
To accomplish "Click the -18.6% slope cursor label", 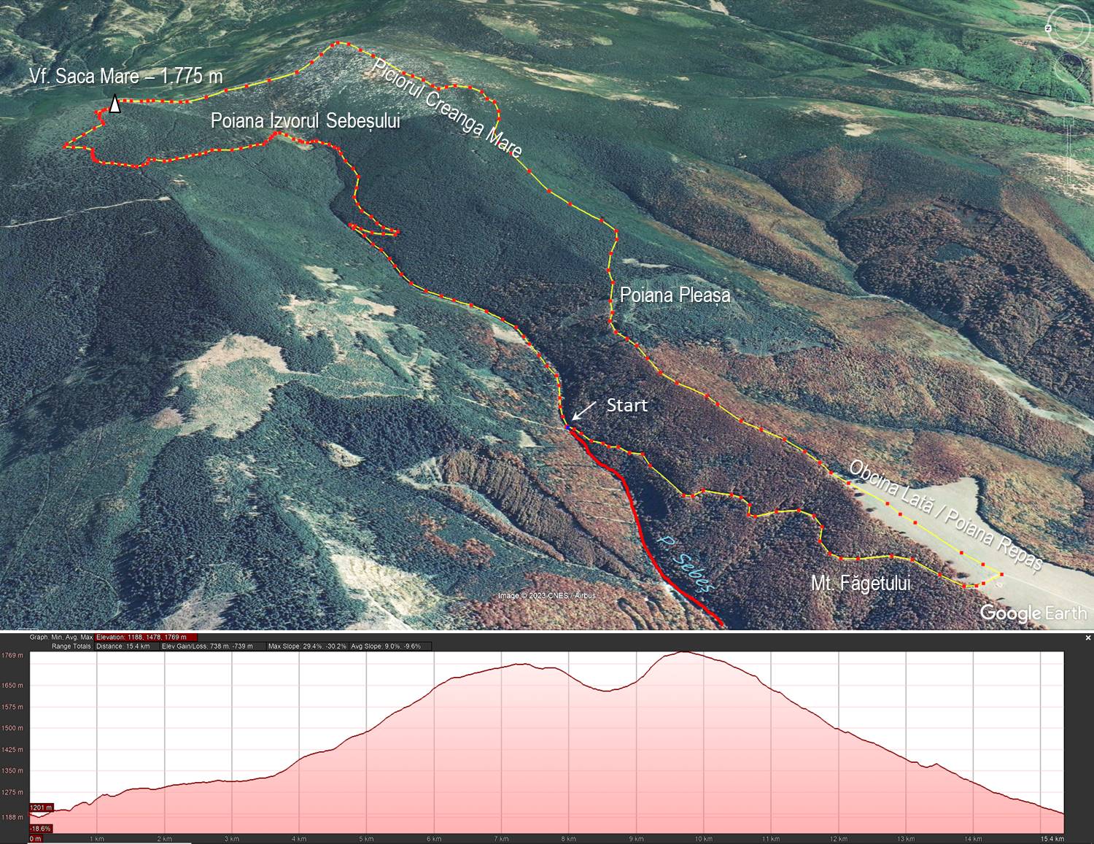I will point(40,829).
